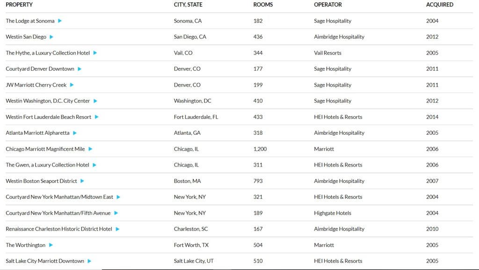Click the blue triangle next to Westin San Diego
The height and width of the screenshot is (270, 479).
[x=51, y=37]
